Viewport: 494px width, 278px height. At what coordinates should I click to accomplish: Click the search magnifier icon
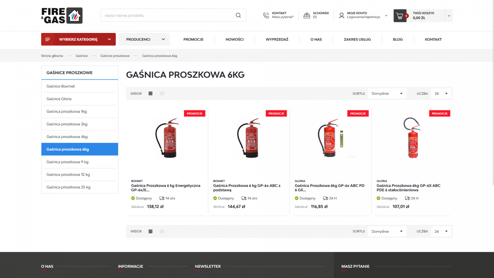pos(238,16)
